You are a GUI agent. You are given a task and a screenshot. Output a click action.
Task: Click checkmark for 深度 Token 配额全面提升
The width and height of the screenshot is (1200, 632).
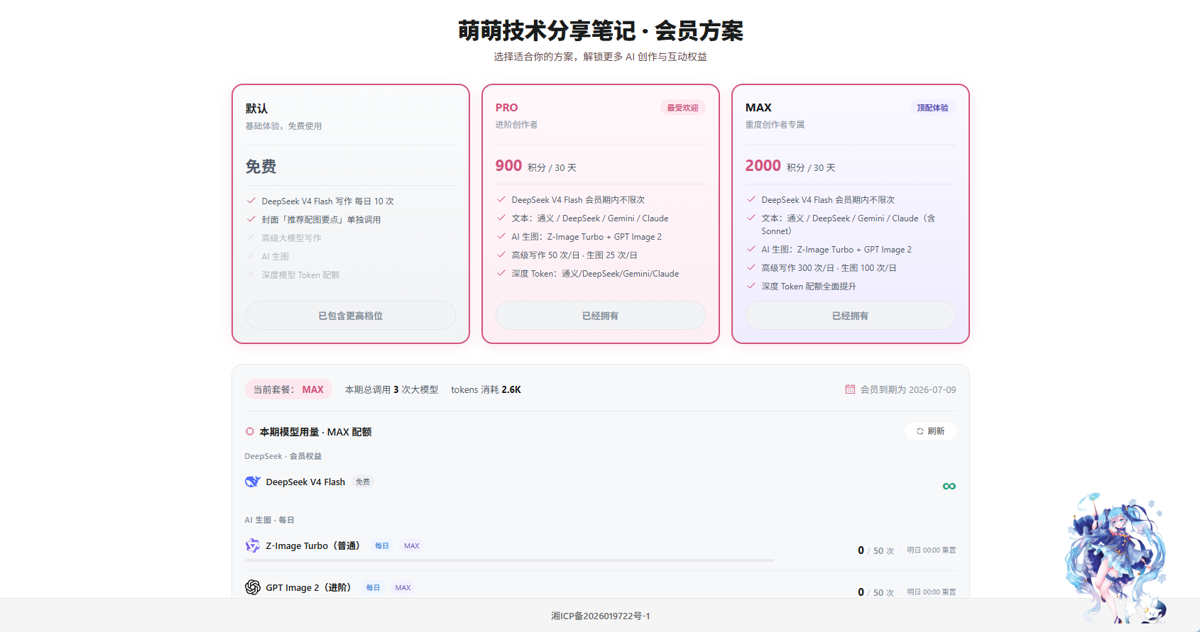[x=751, y=286]
